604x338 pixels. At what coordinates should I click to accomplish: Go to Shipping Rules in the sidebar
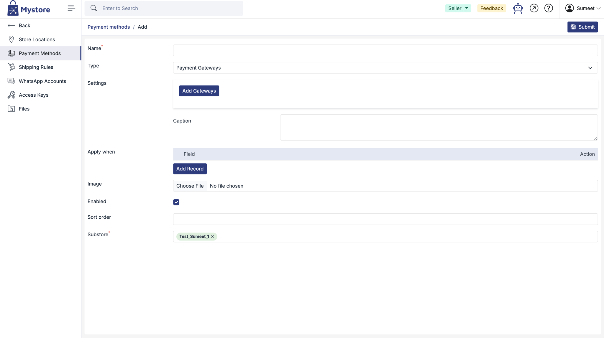click(x=36, y=67)
